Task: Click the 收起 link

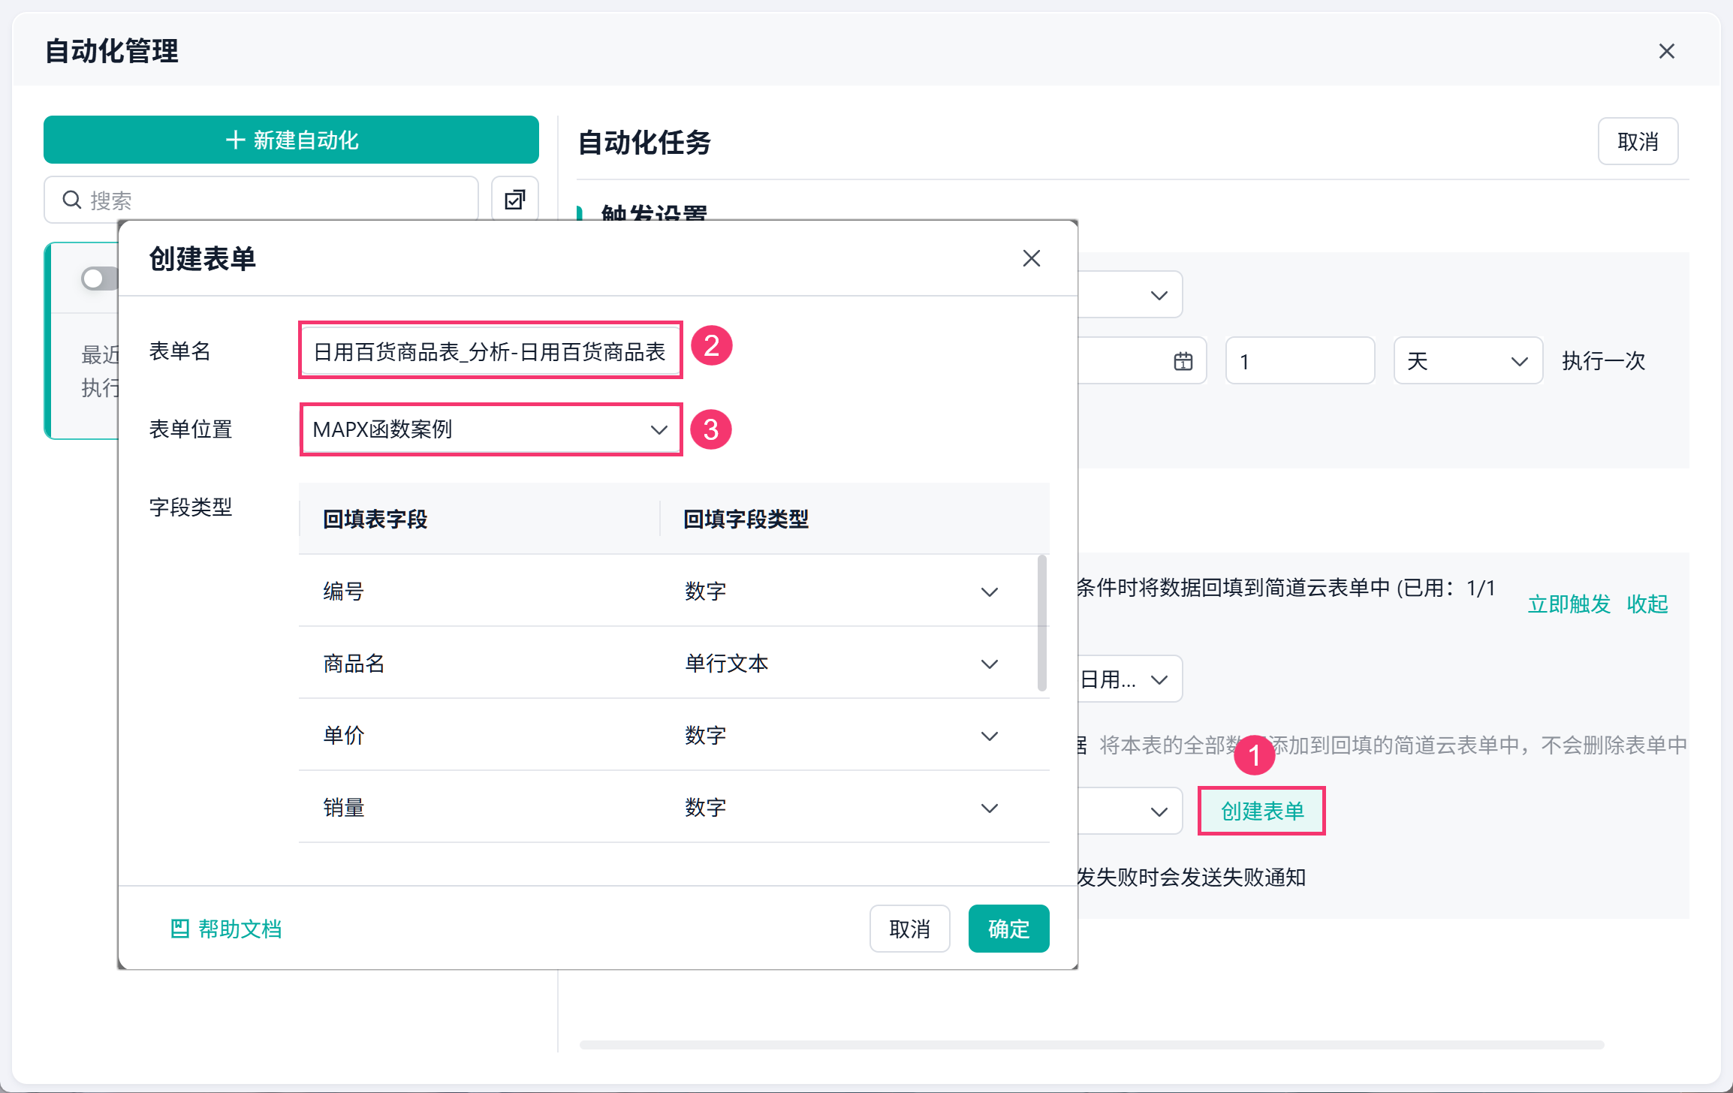Action: pos(1647,604)
